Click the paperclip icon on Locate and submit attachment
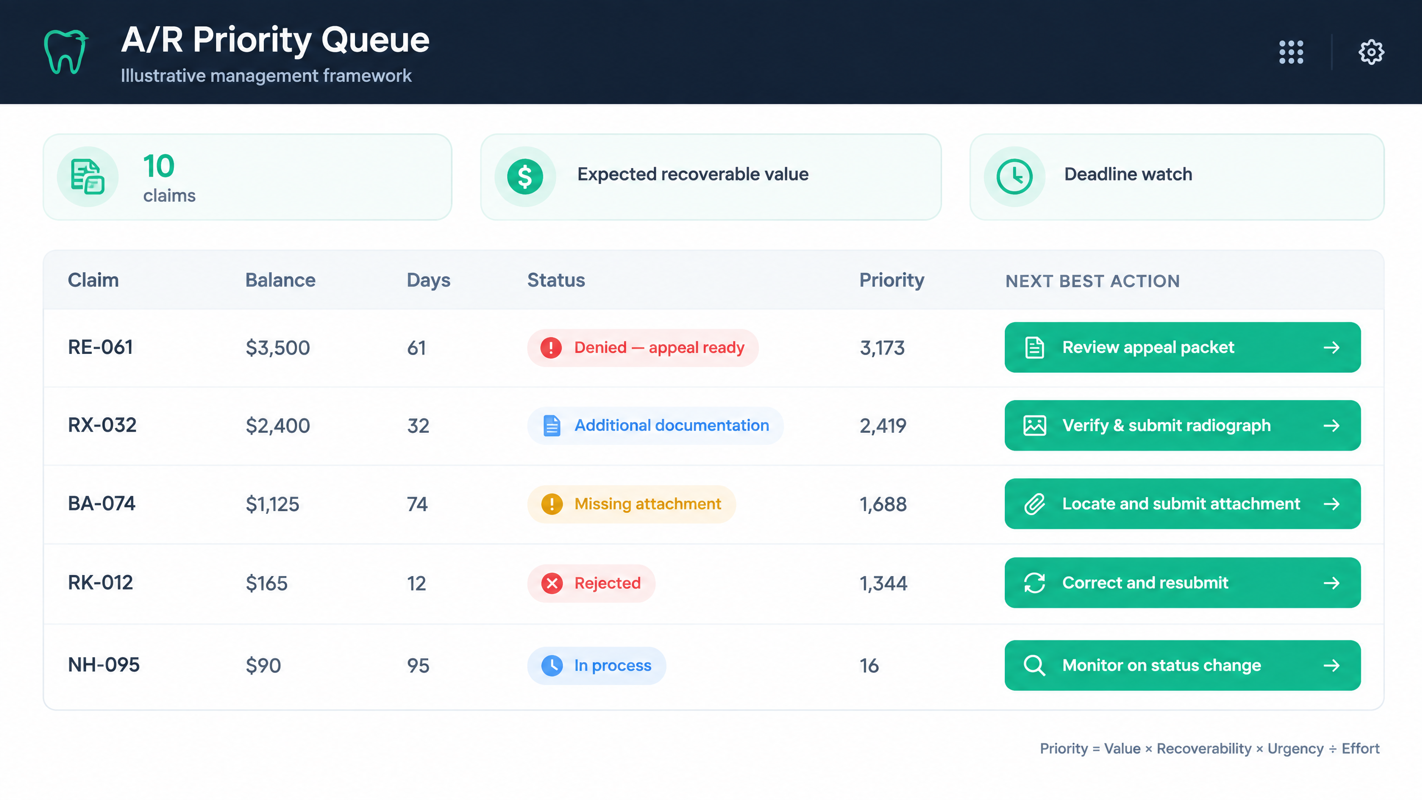 coord(1034,504)
